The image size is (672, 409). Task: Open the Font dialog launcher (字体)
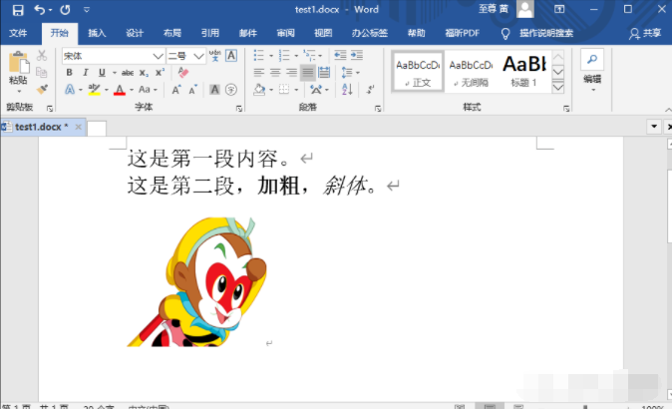coord(239,109)
